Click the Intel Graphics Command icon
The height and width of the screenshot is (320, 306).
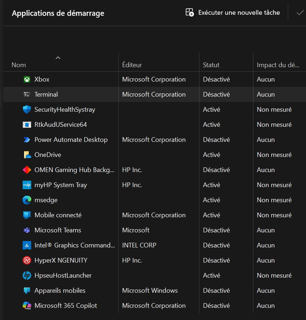pos(27,245)
